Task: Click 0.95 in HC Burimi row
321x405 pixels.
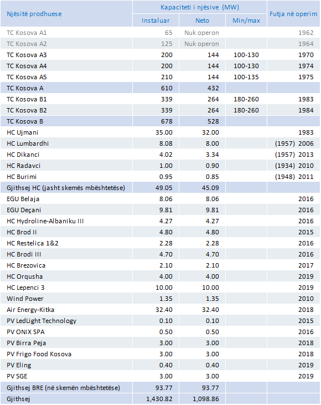Action: 165,177
